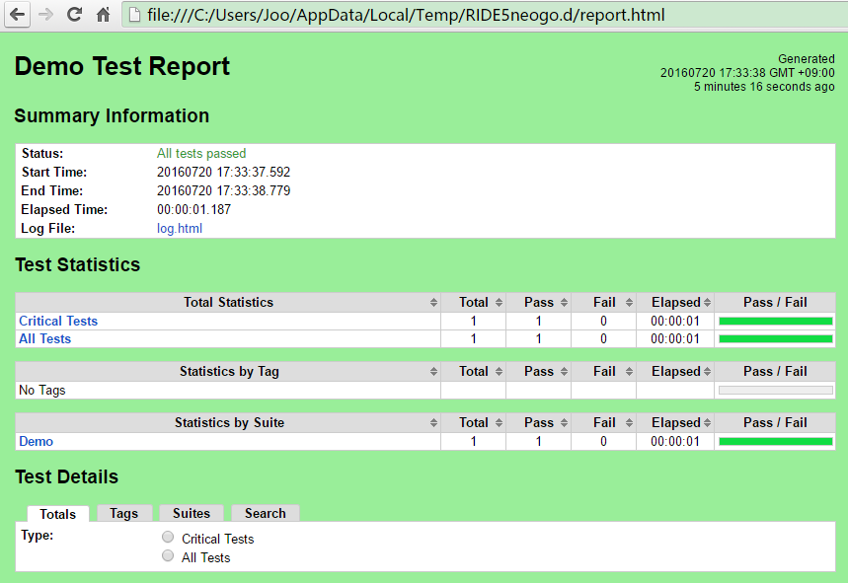The width and height of the screenshot is (848, 583).
Task: Switch to the Tags tab
Action: (123, 514)
